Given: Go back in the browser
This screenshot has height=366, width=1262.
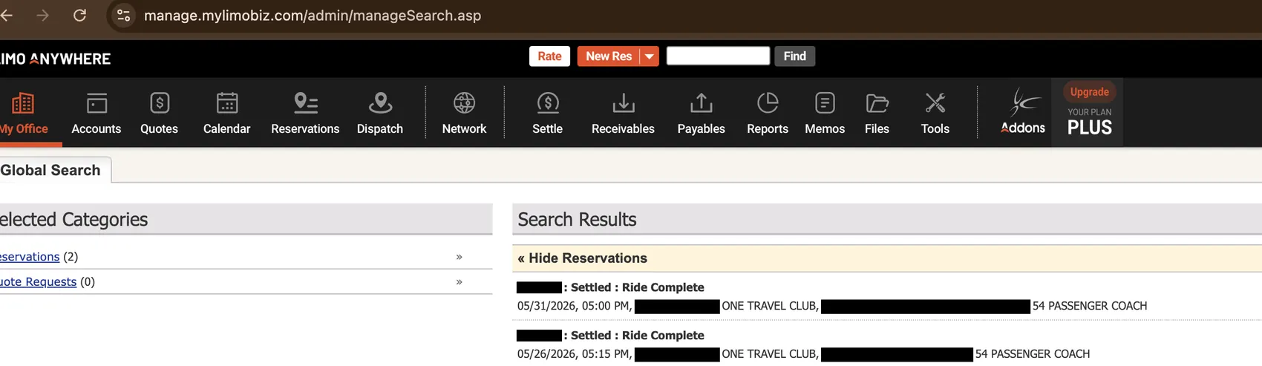Looking at the screenshot, I should (x=7, y=15).
